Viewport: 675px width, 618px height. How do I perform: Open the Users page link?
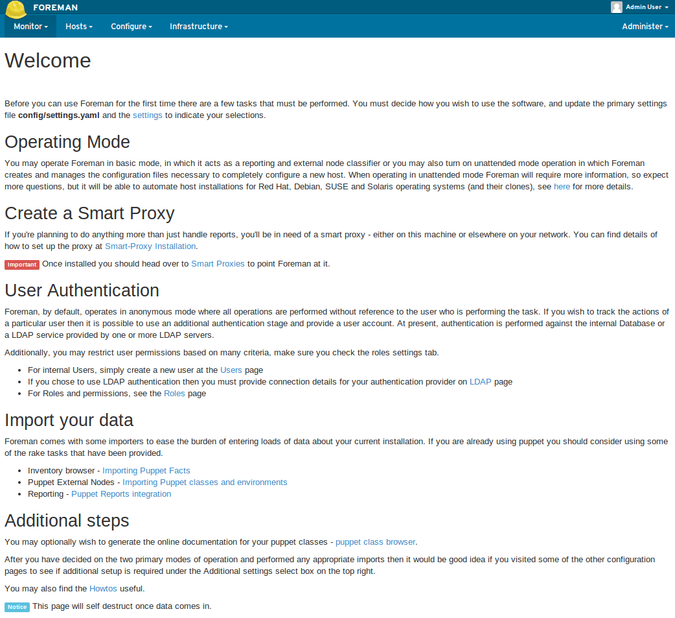231,370
